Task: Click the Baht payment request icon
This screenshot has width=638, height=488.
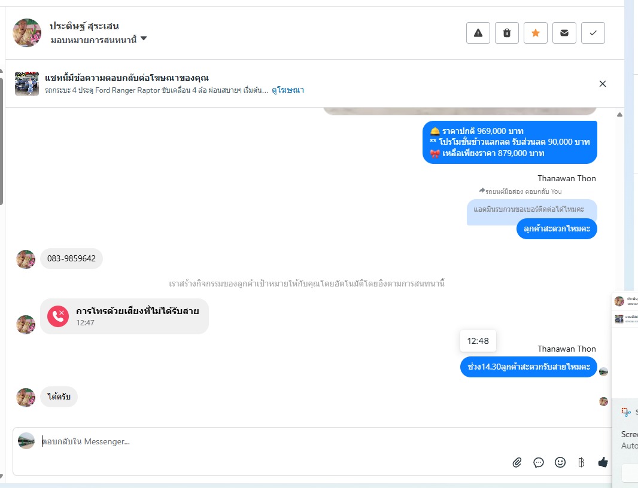Action: coord(581,462)
